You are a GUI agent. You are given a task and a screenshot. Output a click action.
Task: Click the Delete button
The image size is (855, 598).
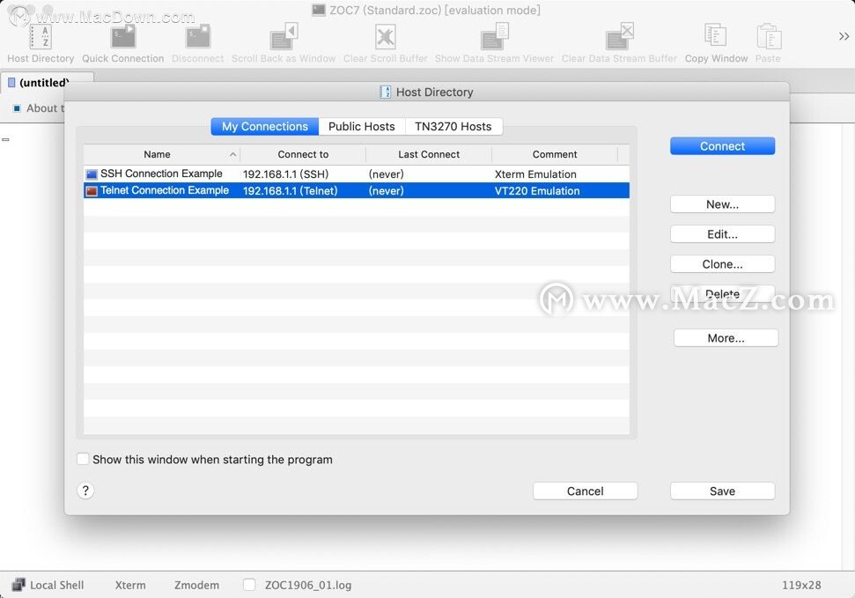click(722, 293)
